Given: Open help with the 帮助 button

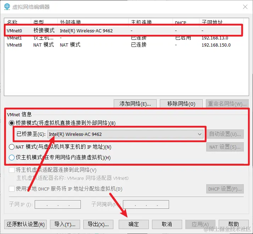Looking at the screenshot, I should pyautogui.click(x=234, y=224).
